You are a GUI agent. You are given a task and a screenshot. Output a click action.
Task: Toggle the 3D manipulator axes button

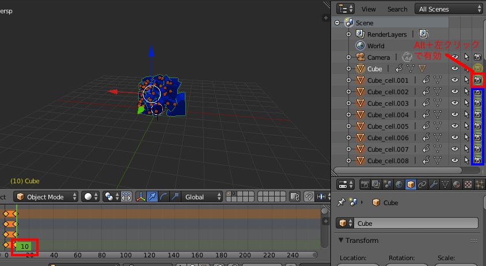coord(141,196)
